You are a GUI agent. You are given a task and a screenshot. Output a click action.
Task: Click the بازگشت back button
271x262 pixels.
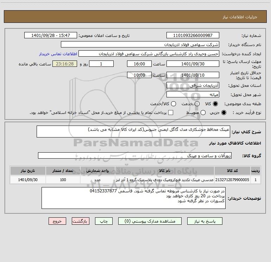(81, 221)
